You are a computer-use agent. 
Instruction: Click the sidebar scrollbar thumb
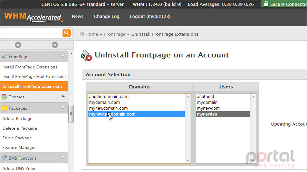(71, 114)
